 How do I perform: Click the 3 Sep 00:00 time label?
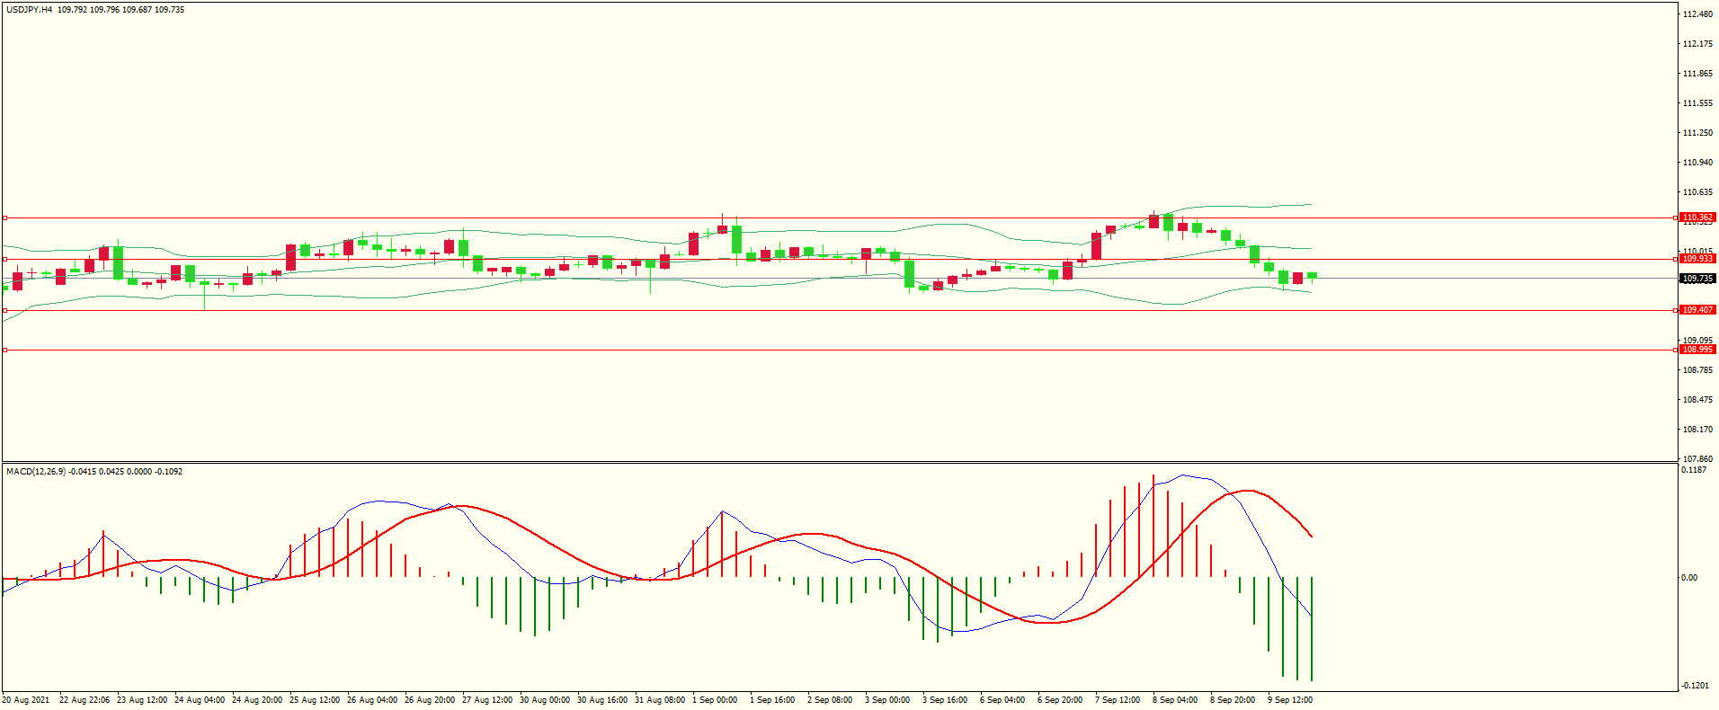[x=887, y=700]
